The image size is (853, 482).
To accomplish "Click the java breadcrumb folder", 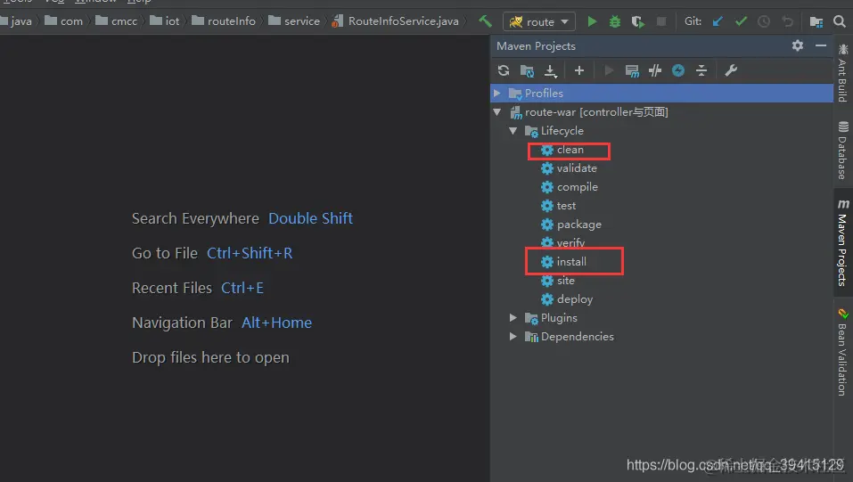I will 16,21.
